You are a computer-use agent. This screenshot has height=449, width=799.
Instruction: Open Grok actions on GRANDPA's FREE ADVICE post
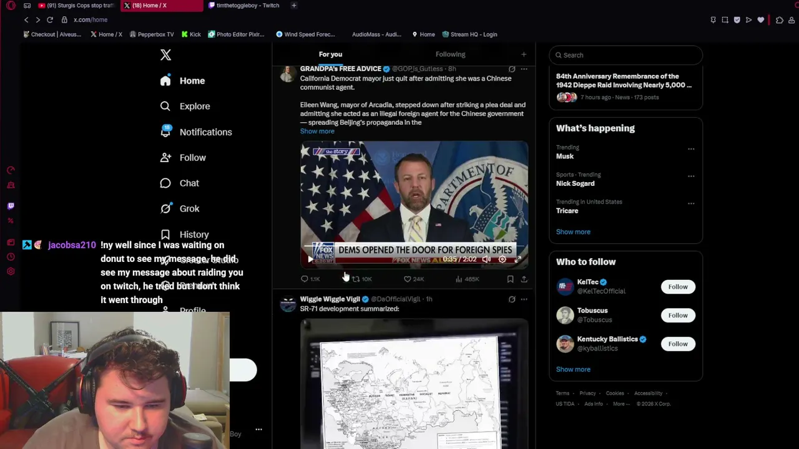click(512, 69)
